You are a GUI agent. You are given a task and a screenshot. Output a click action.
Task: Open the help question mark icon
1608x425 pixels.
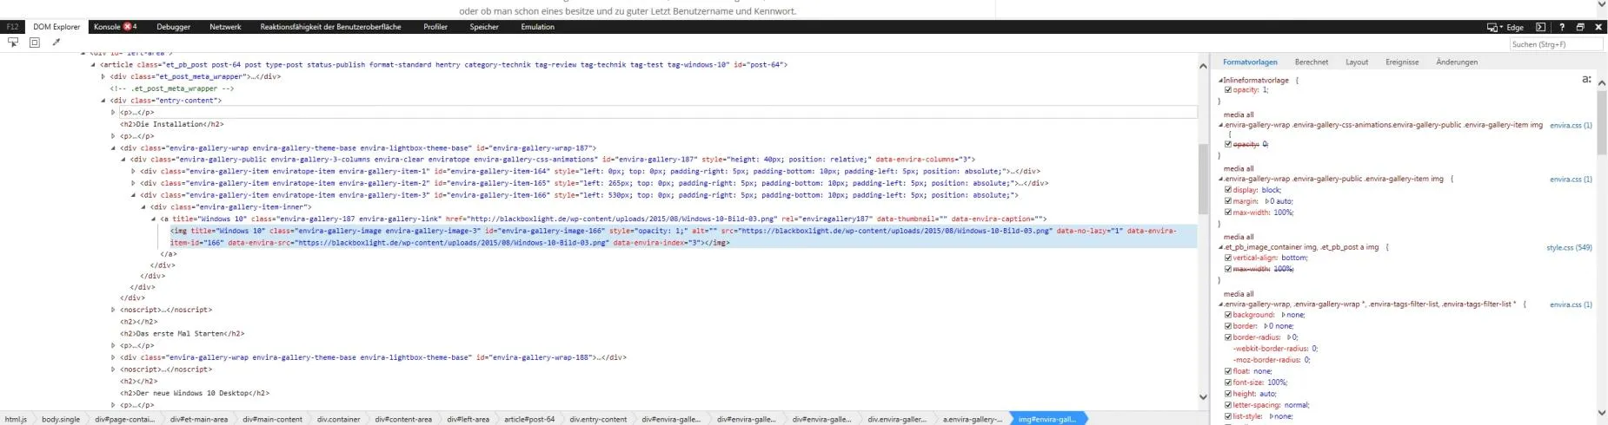tap(1562, 27)
